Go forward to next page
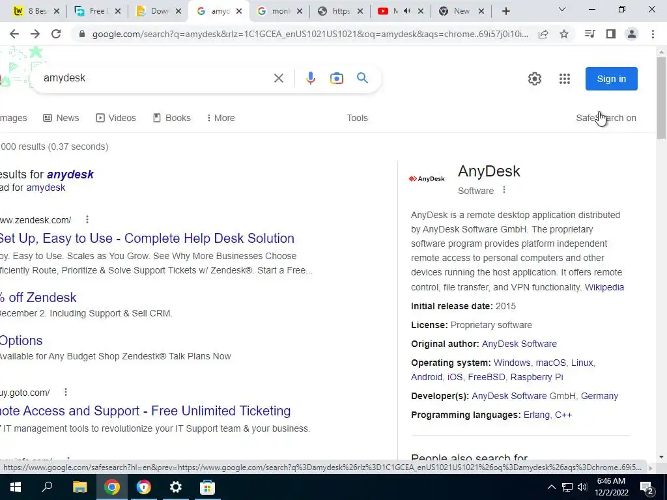 pos(35,34)
